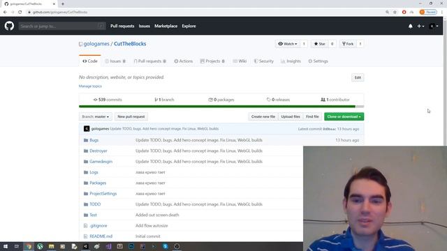The width and height of the screenshot is (447, 251).
Task: Switch to the repository Issues tab
Action: tap(115, 61)
